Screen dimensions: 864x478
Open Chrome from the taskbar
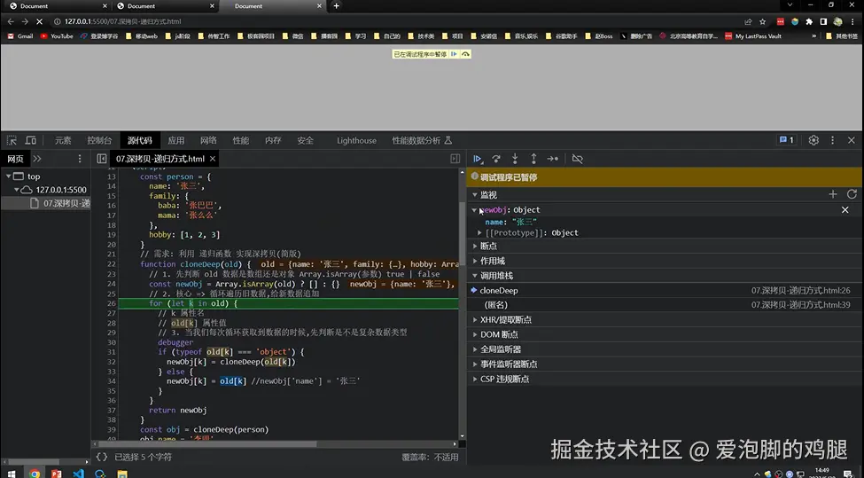[x=35, y=474]
